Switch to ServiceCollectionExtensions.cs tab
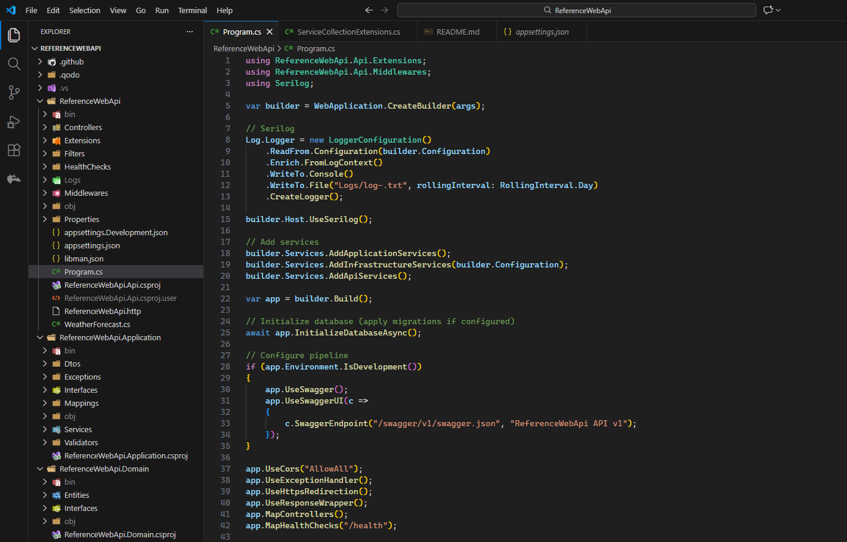Screen dimensions: 847x542 click(348, 32)
